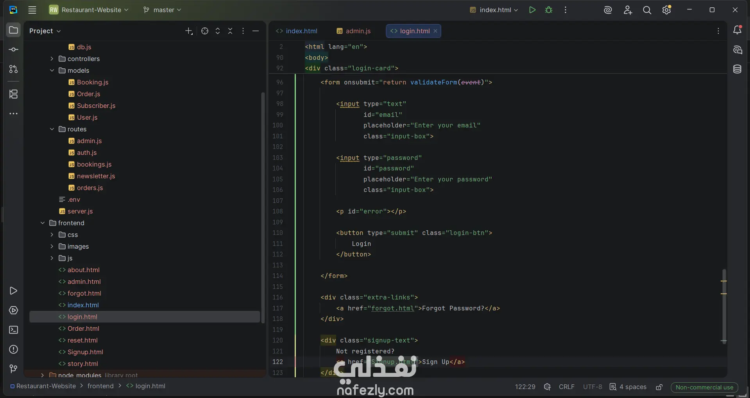The image size is (750, 398).
Task: Open the Structure tool window
Action: tap(13, 94)
